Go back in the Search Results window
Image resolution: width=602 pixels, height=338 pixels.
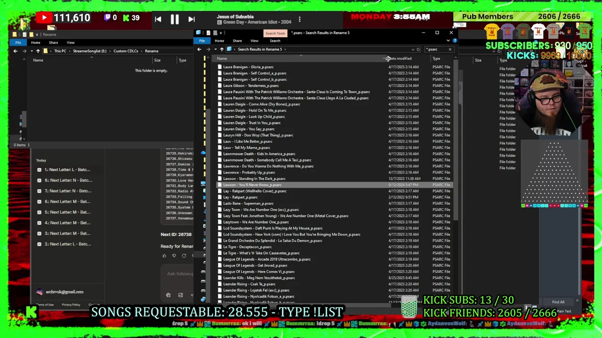pyautogui.click(x=199, y=49)
